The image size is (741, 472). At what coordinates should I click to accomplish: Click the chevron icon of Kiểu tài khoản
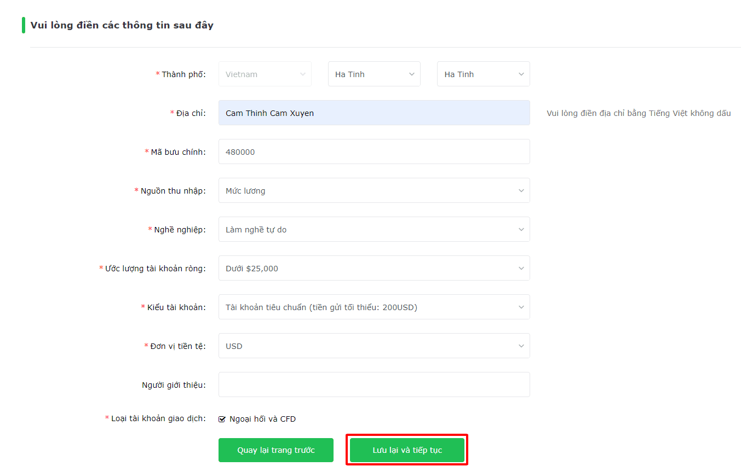[x=521, y=307]
